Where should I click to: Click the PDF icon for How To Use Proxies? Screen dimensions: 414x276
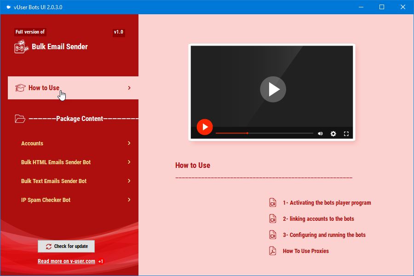click(273, 251)
